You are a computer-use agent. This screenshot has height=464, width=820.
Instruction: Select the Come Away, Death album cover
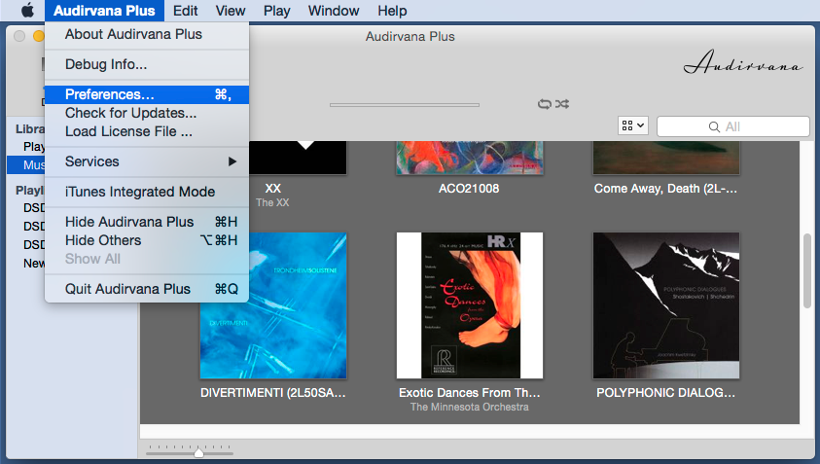click(x=666, y=157)
